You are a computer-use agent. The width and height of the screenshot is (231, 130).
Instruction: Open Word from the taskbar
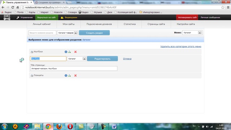point(114,127)
